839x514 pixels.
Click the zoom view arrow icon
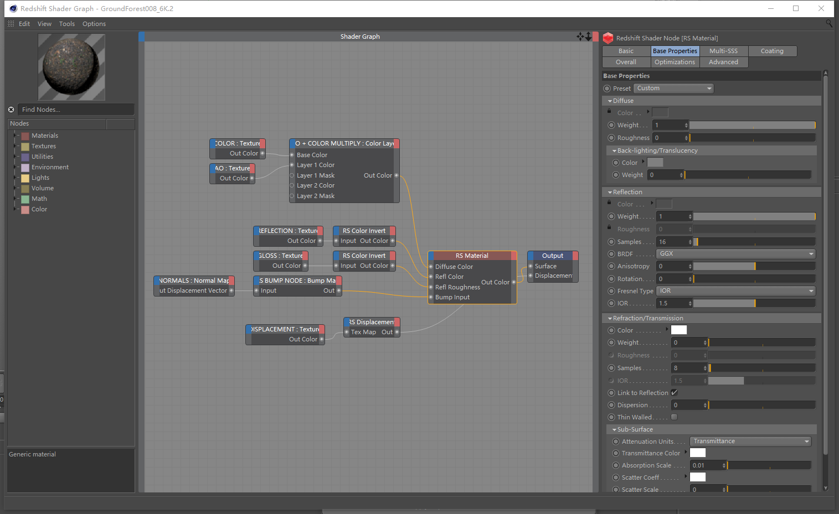pyautogui.click(x=588, y=37)
